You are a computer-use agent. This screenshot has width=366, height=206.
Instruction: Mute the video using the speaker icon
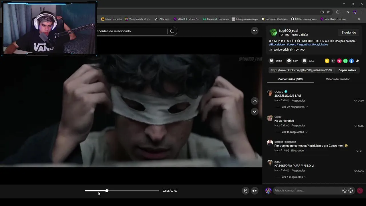254,191
